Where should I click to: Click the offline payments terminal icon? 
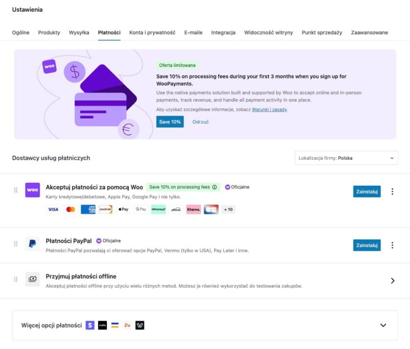pyautogui.click(x=32, y=279)
